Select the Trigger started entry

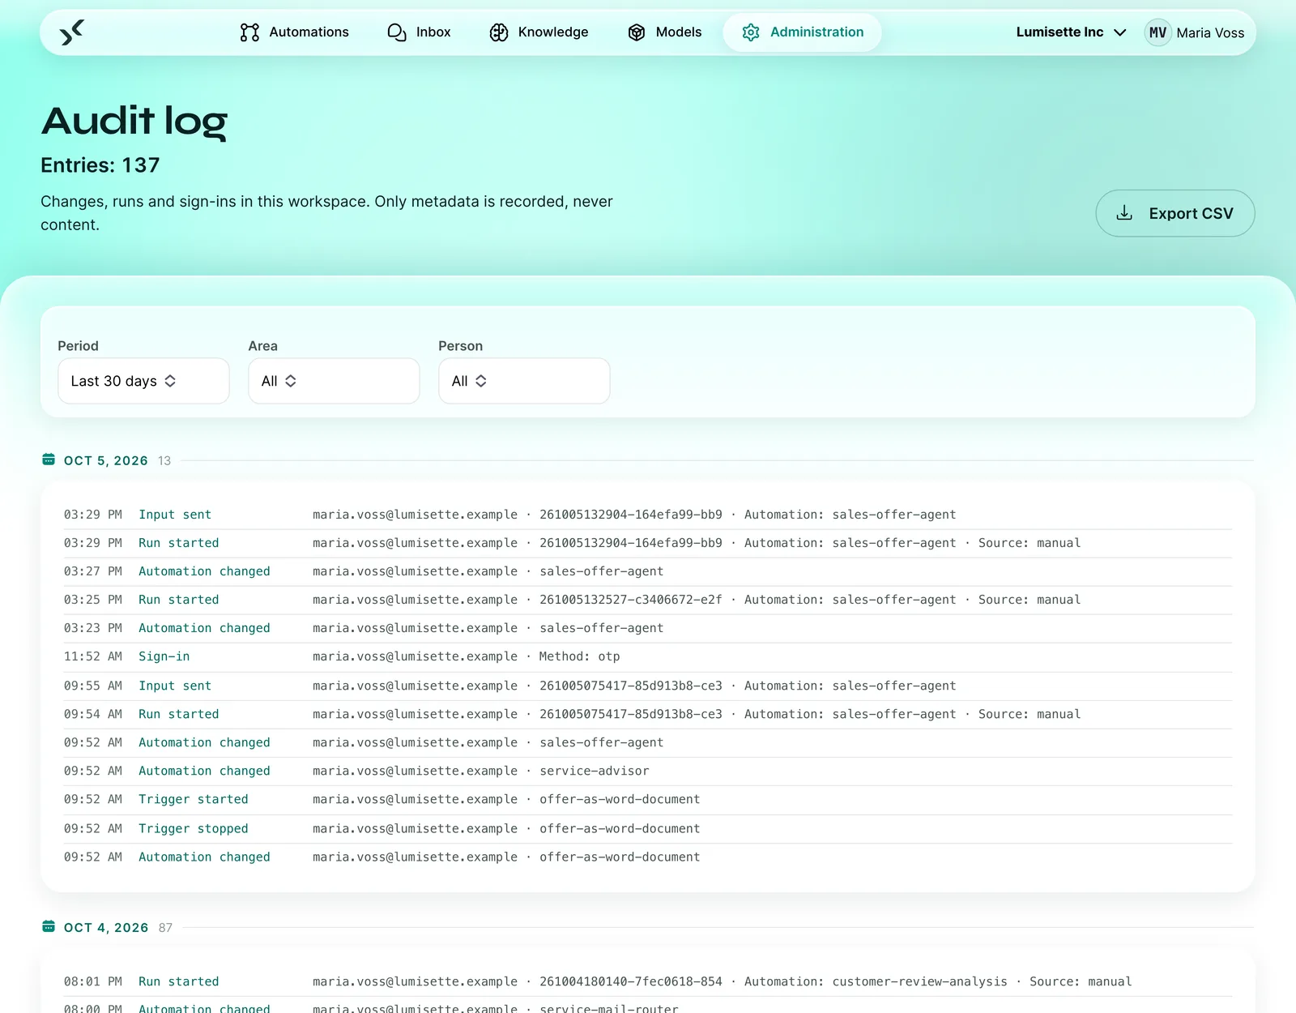[x=648, y=799]
